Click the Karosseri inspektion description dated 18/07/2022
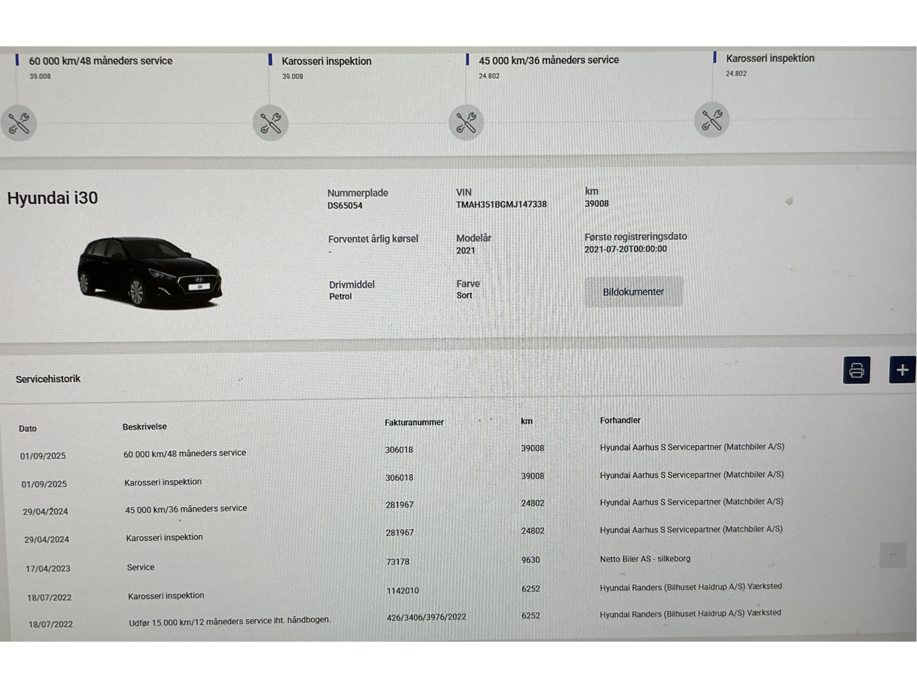 click(x=166, y=595)
